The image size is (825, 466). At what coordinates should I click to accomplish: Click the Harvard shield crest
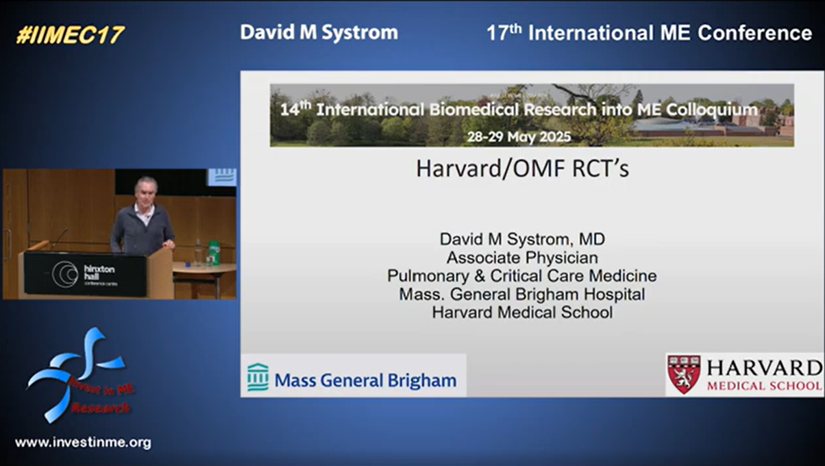[x=683, y=374]
